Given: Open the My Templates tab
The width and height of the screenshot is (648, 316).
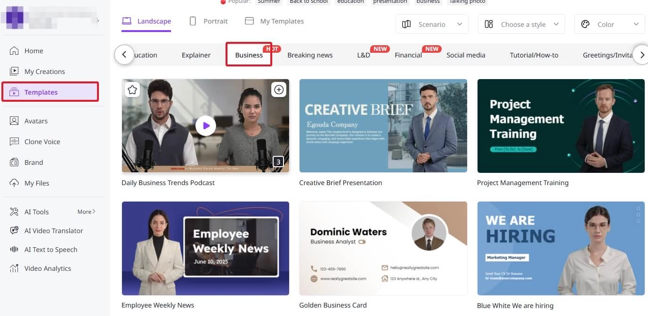Looking at the screenshot, I should coord(274,21).
